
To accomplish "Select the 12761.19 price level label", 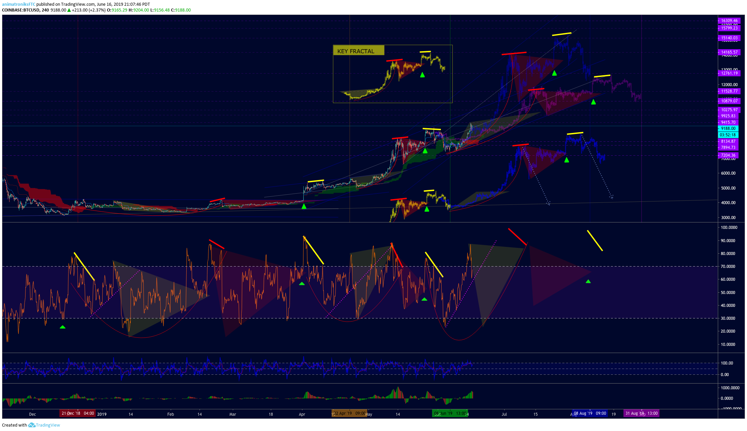I will pyautogui.click(x=729, y=73).
